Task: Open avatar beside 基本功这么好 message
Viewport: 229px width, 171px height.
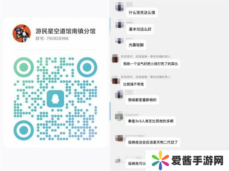Action: 119,24
